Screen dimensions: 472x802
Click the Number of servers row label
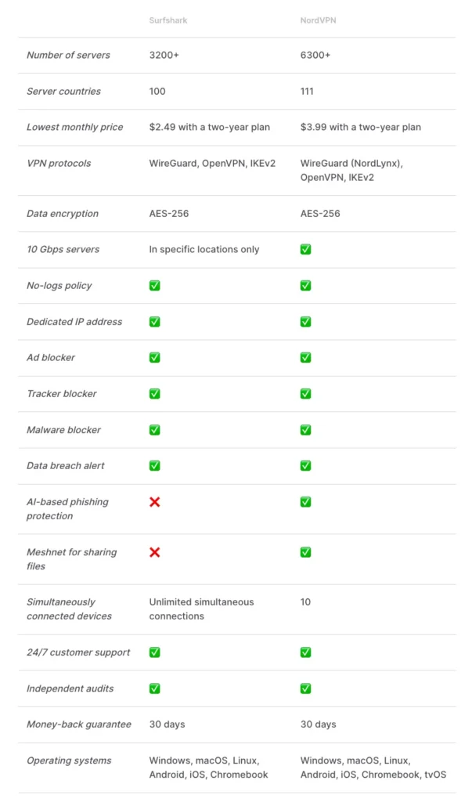coord(68,55)
